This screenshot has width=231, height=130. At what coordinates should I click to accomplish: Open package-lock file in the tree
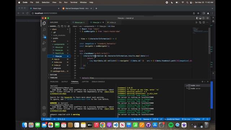click(59, 71)
